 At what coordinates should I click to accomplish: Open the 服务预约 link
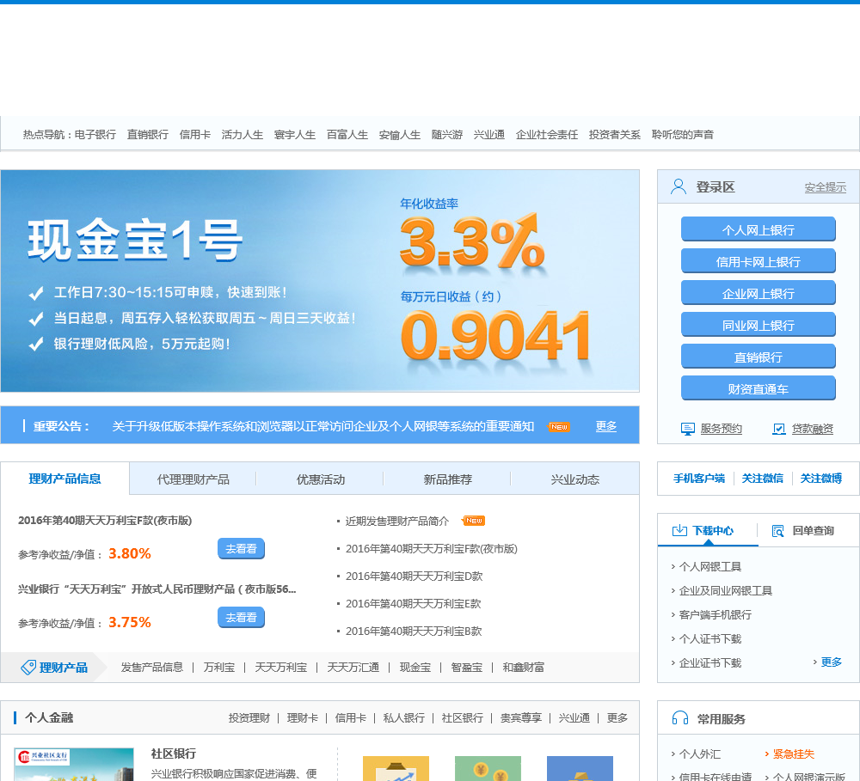[x=721, y=429]
